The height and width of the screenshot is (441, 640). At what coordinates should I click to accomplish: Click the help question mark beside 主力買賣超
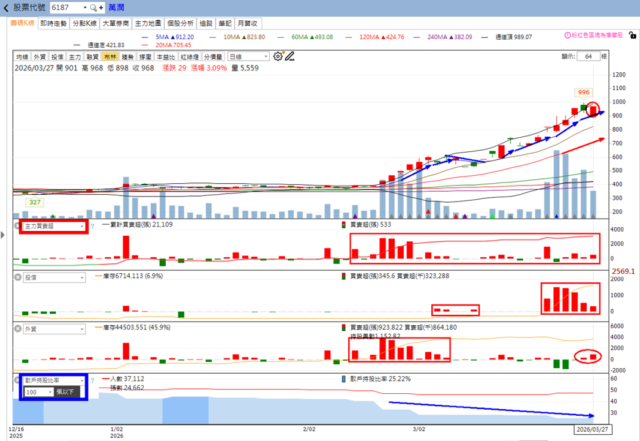[92, 226]
